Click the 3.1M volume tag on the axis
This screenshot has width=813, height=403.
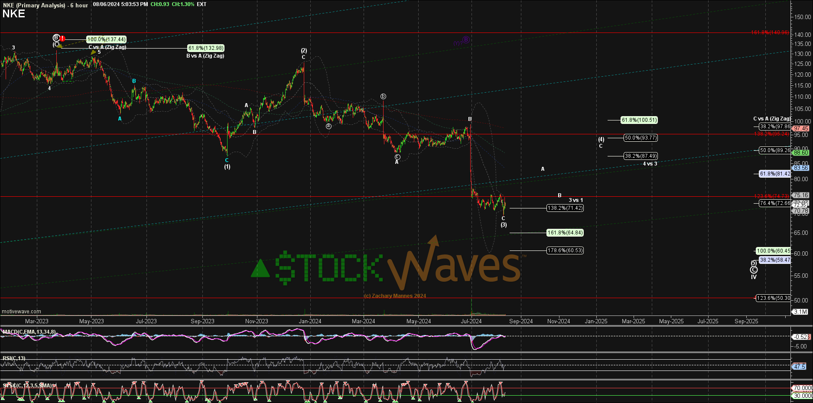coord(800,312)
